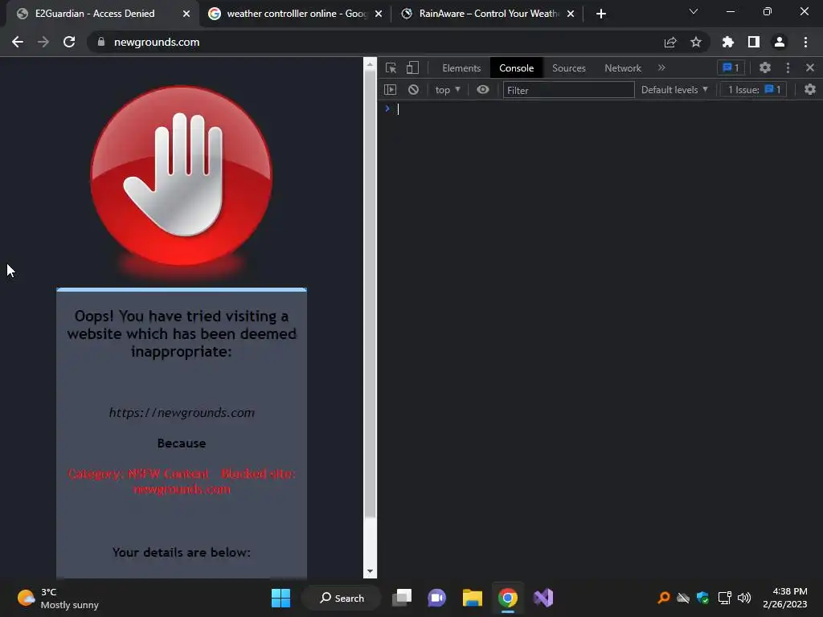Share this page icon in address bar
The height and width of the screenshot is (617, 823).
(670, 42)
